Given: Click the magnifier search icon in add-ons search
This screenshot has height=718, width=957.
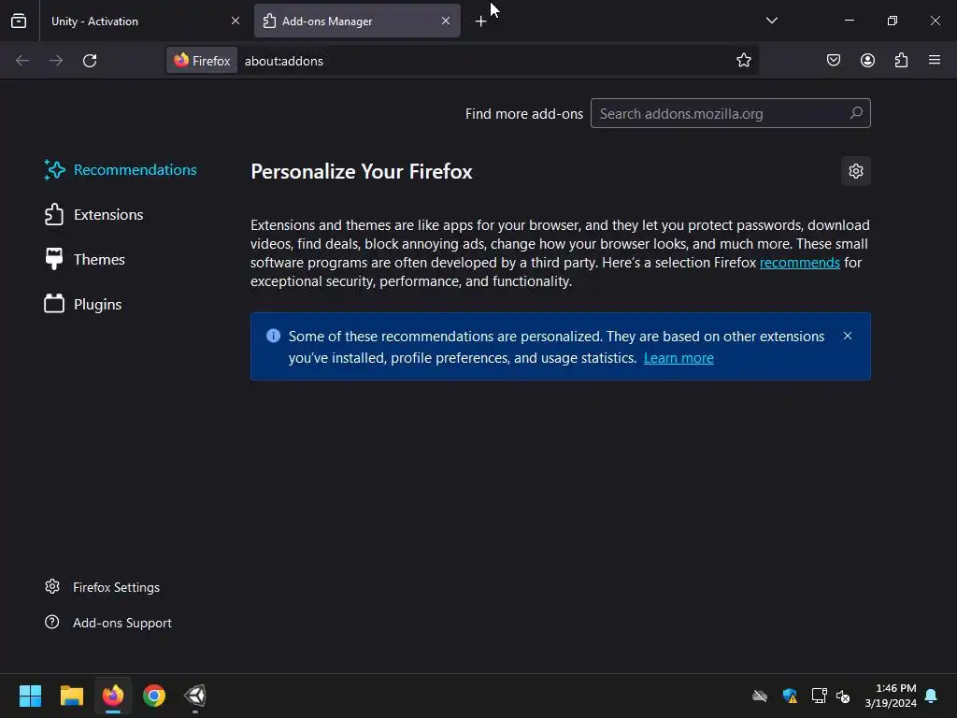Looking at the screenshot, I should [856, 113].
